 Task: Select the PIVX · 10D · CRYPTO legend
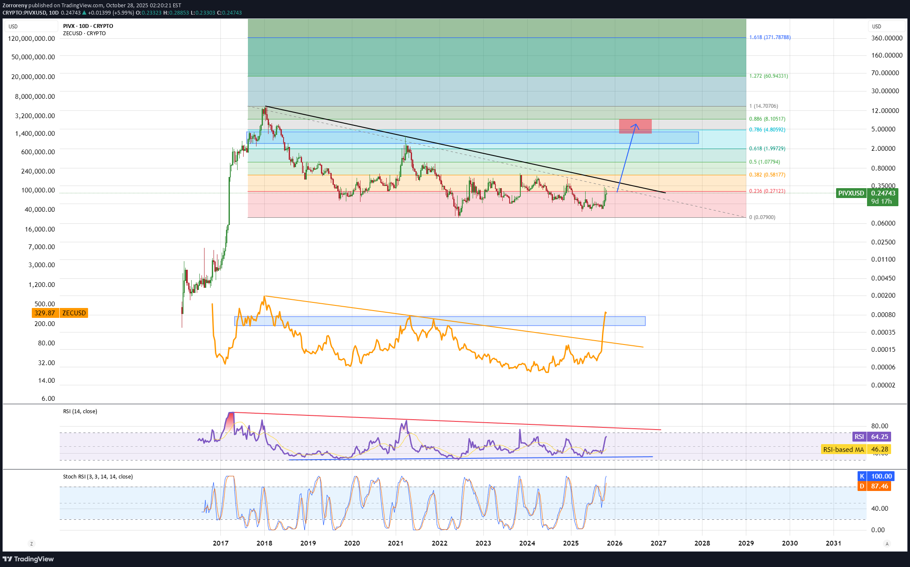pos(88,26)
